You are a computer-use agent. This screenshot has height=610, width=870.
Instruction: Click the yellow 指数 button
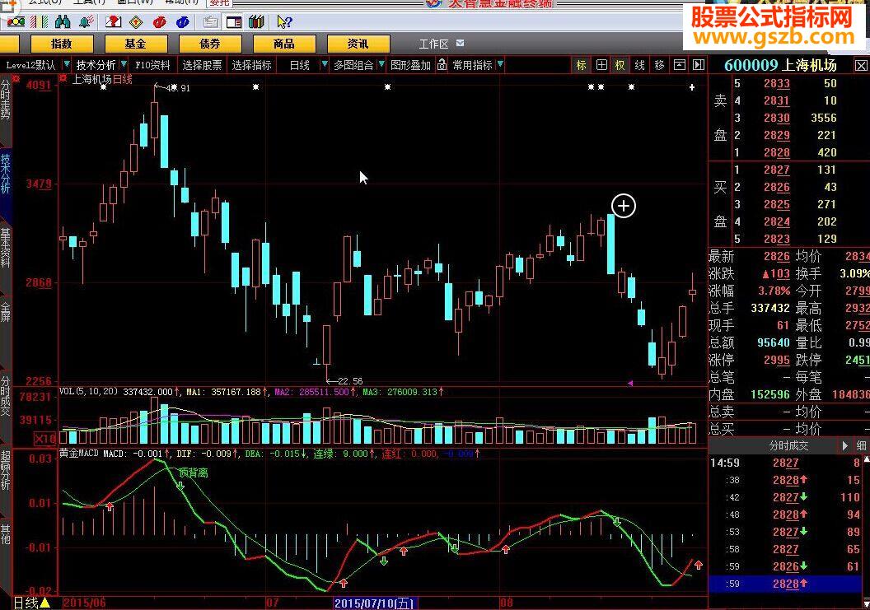[62, 44]
